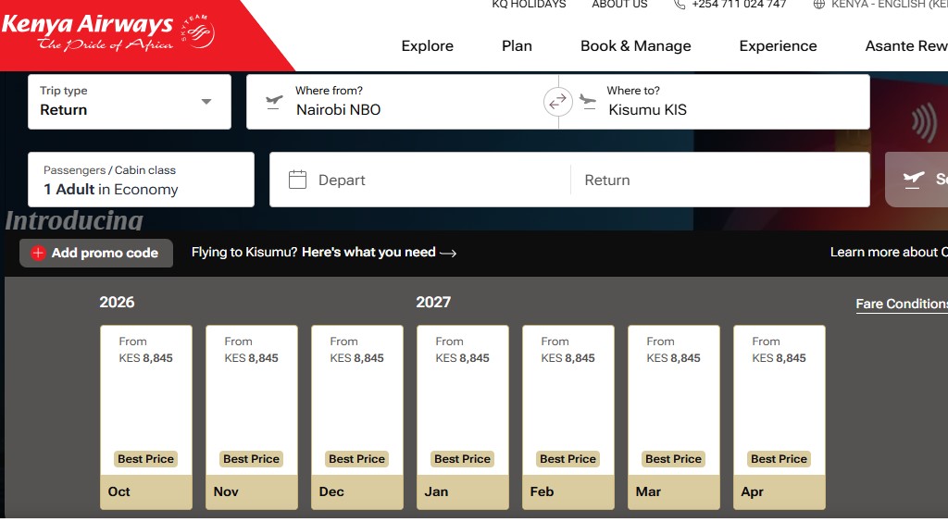The width and height of the screenshot is (948, 522).
Task: Go to KQ Holidays
Action: [x=529, y=5]
